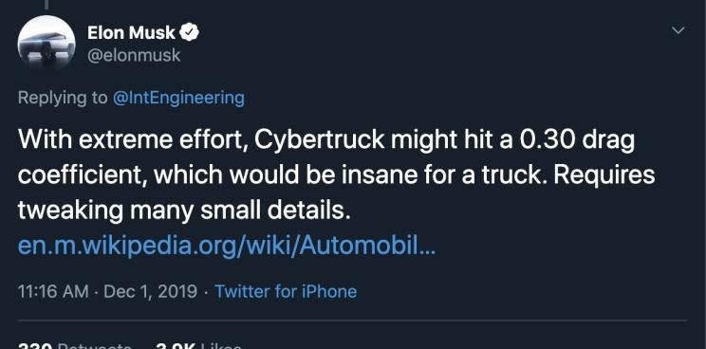This screenshot has height=349, width=706.
Task: Click the verified checkmark badge
Action: pyautogui.click(x=190, y=32)
